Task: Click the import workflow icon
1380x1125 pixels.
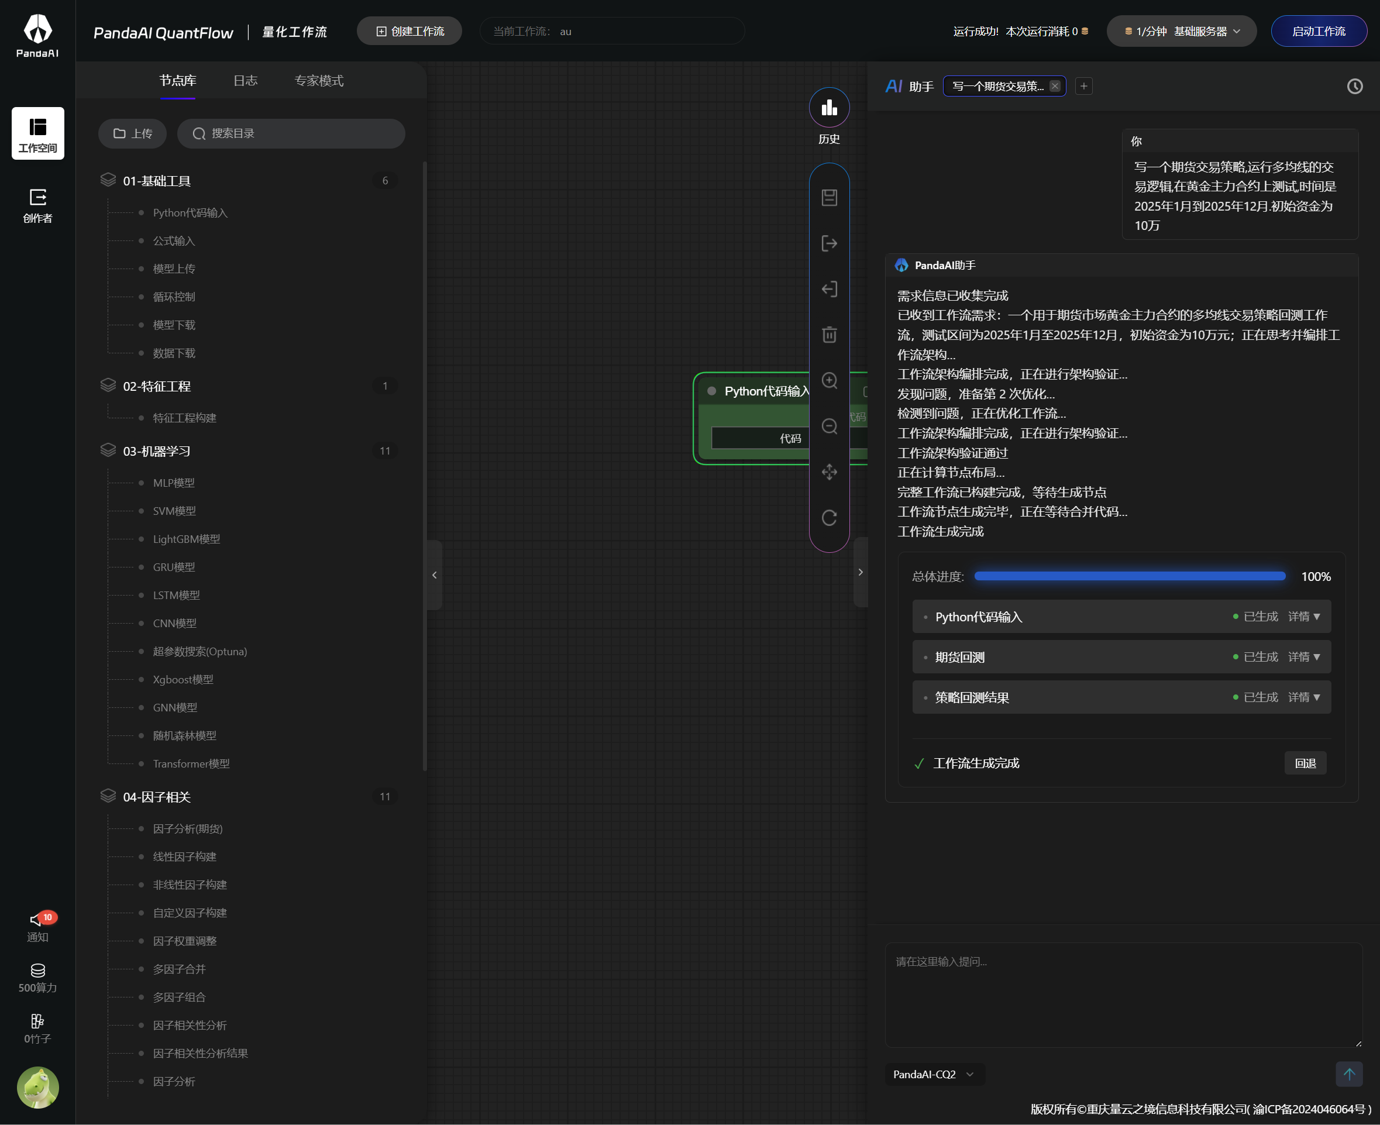Action: pos(830,289)
